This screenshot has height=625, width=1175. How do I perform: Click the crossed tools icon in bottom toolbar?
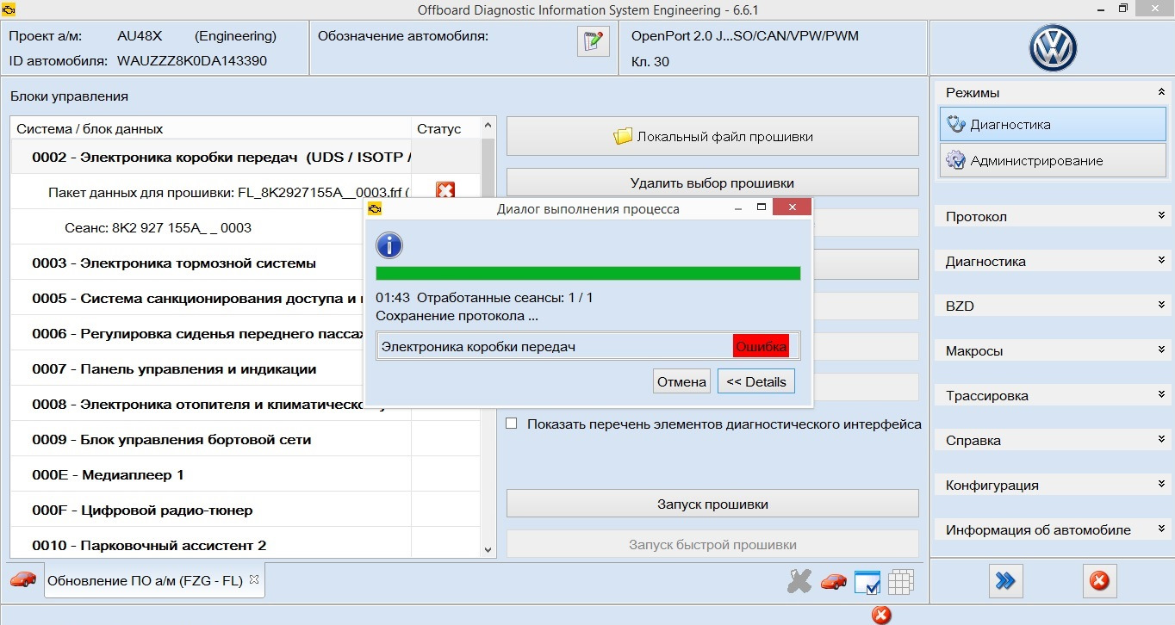click(799, 582)
